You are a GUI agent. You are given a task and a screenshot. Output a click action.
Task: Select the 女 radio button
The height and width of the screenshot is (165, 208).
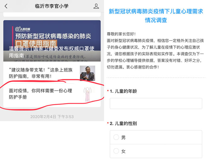pos(116,151)
